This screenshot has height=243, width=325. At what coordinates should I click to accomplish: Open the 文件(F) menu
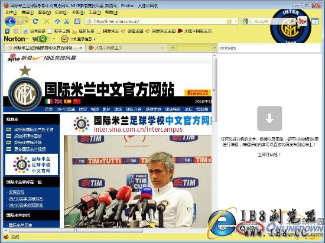(x=11, y=12)
